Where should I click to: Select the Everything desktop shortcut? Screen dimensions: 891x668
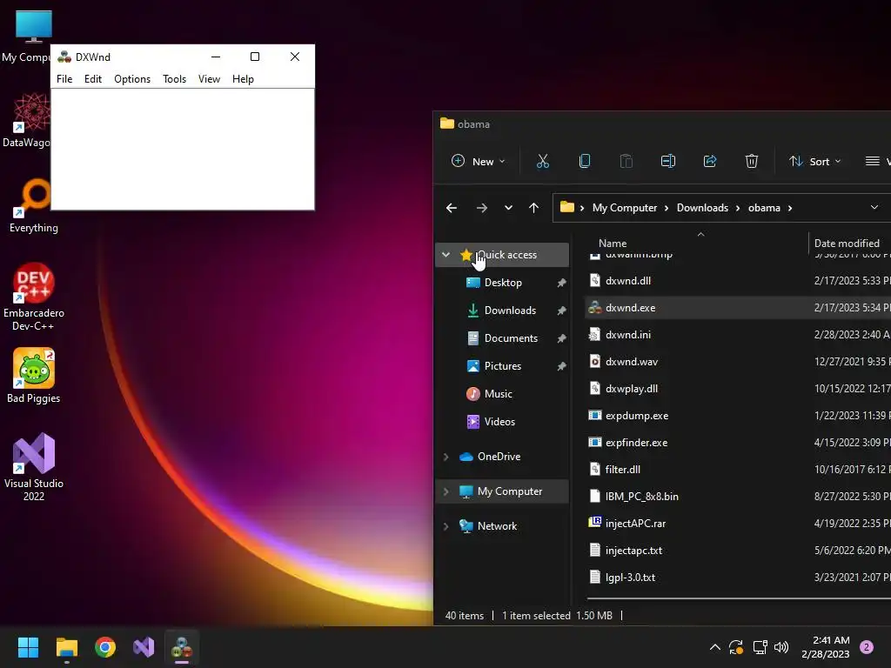click(34, 205)
